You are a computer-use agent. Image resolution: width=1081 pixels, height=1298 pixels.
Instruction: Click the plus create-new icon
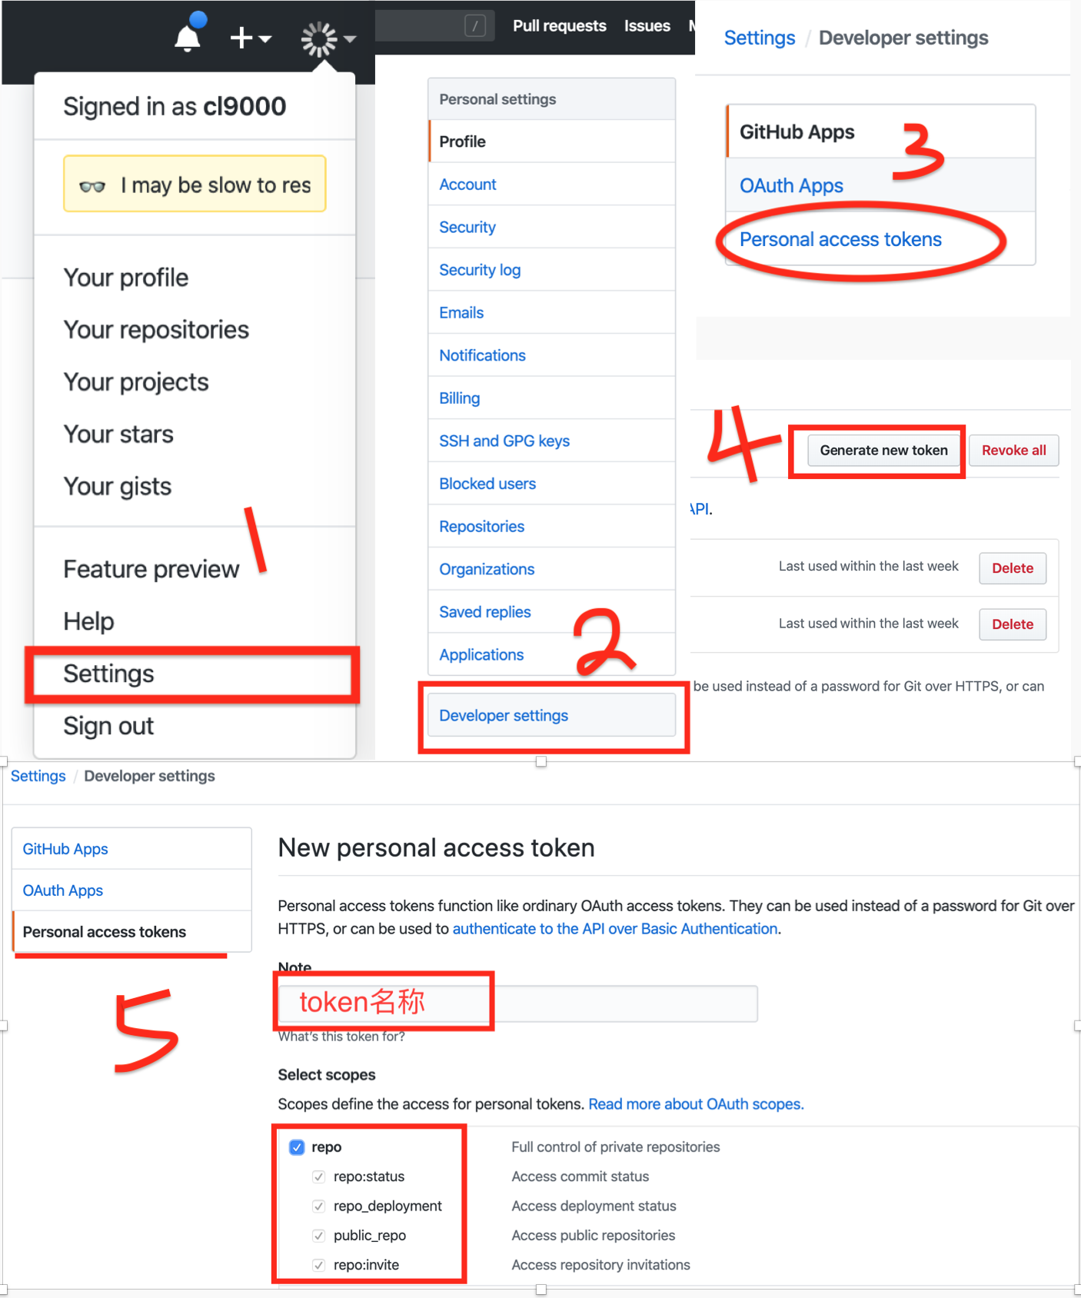click(241, 38)
